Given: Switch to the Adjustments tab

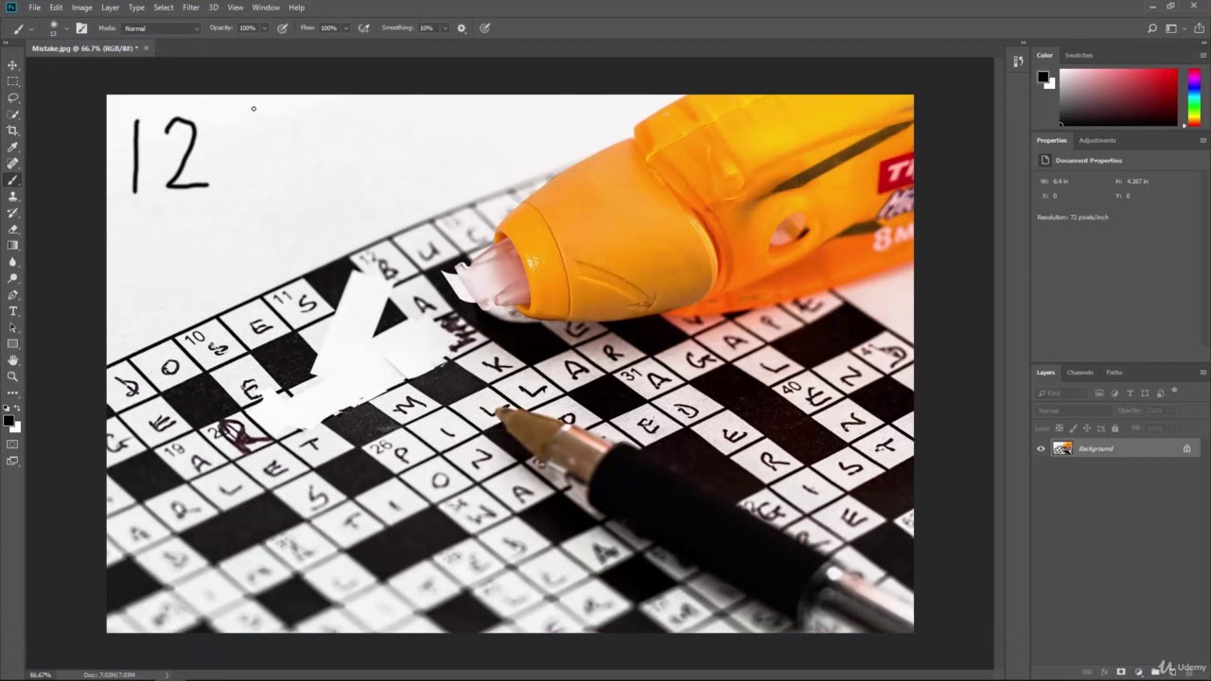Looking at the screenshot, I should click(x=1097, y=140).
